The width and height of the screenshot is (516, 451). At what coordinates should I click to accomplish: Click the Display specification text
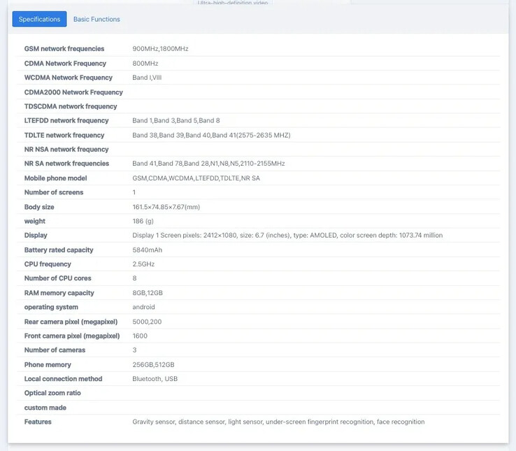(x=287, y=236)
